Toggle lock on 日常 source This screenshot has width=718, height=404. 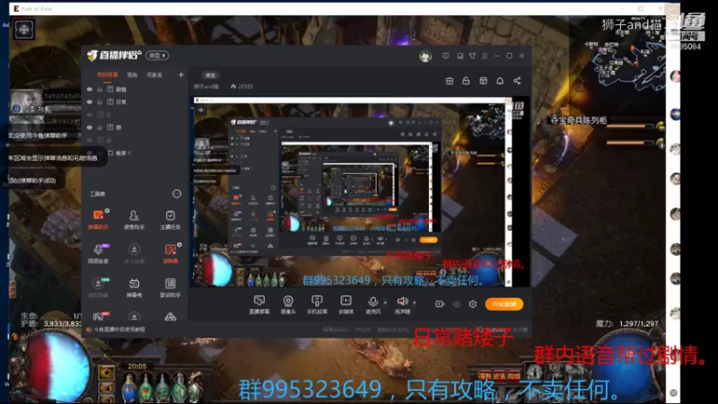tap(100, 101)
